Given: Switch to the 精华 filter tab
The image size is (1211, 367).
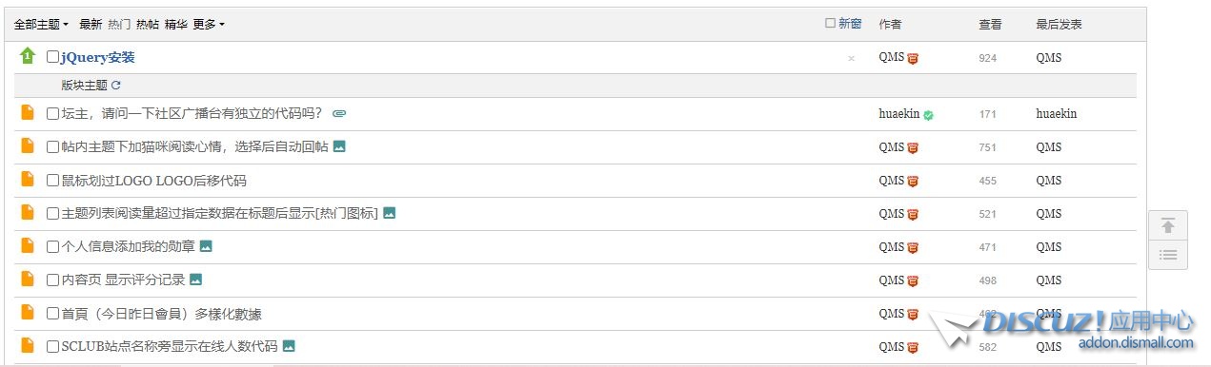Looking at the screenshot, I should pos(176,25).
